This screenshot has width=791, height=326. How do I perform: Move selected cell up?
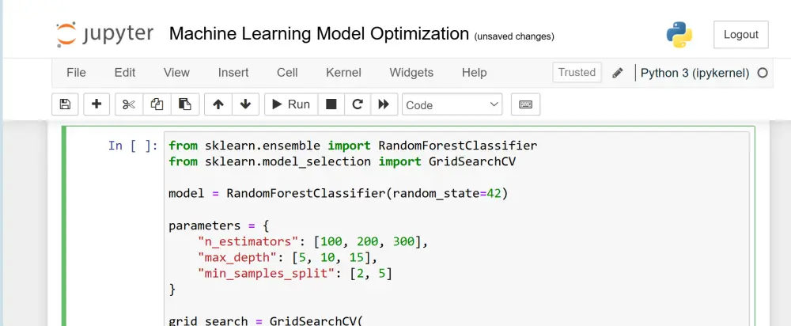(218, 104)
